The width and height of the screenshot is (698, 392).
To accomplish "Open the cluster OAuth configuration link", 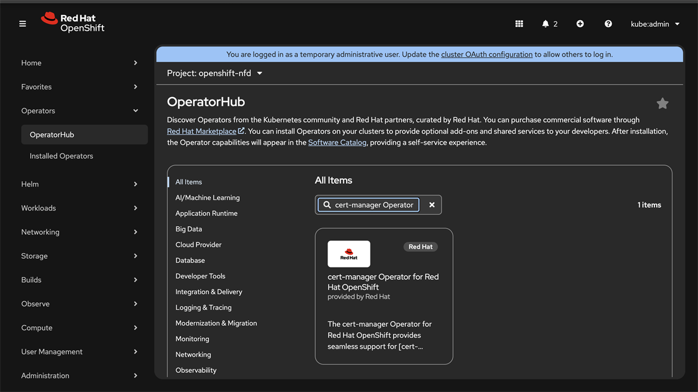I will tap(487, 55).
